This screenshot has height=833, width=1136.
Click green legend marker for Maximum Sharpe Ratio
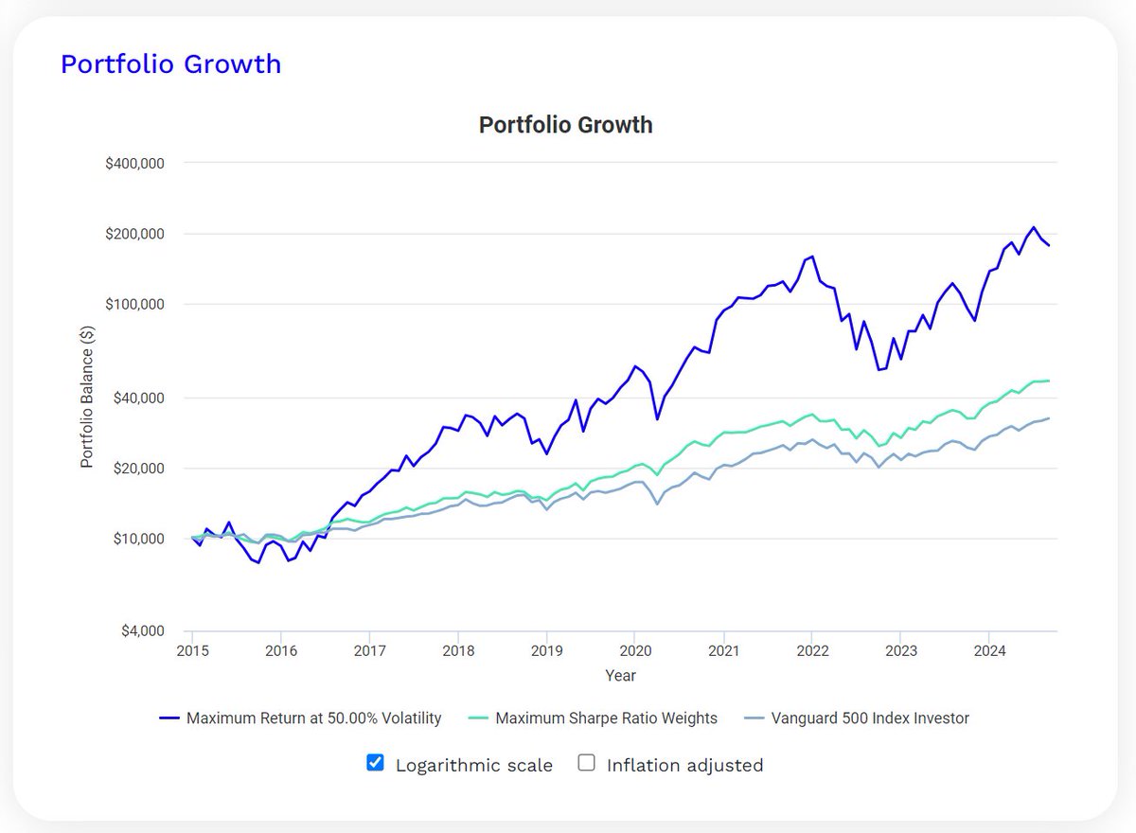(x=478, y=718)
